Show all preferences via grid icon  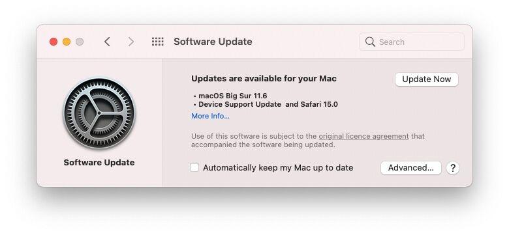pos(158,42)
